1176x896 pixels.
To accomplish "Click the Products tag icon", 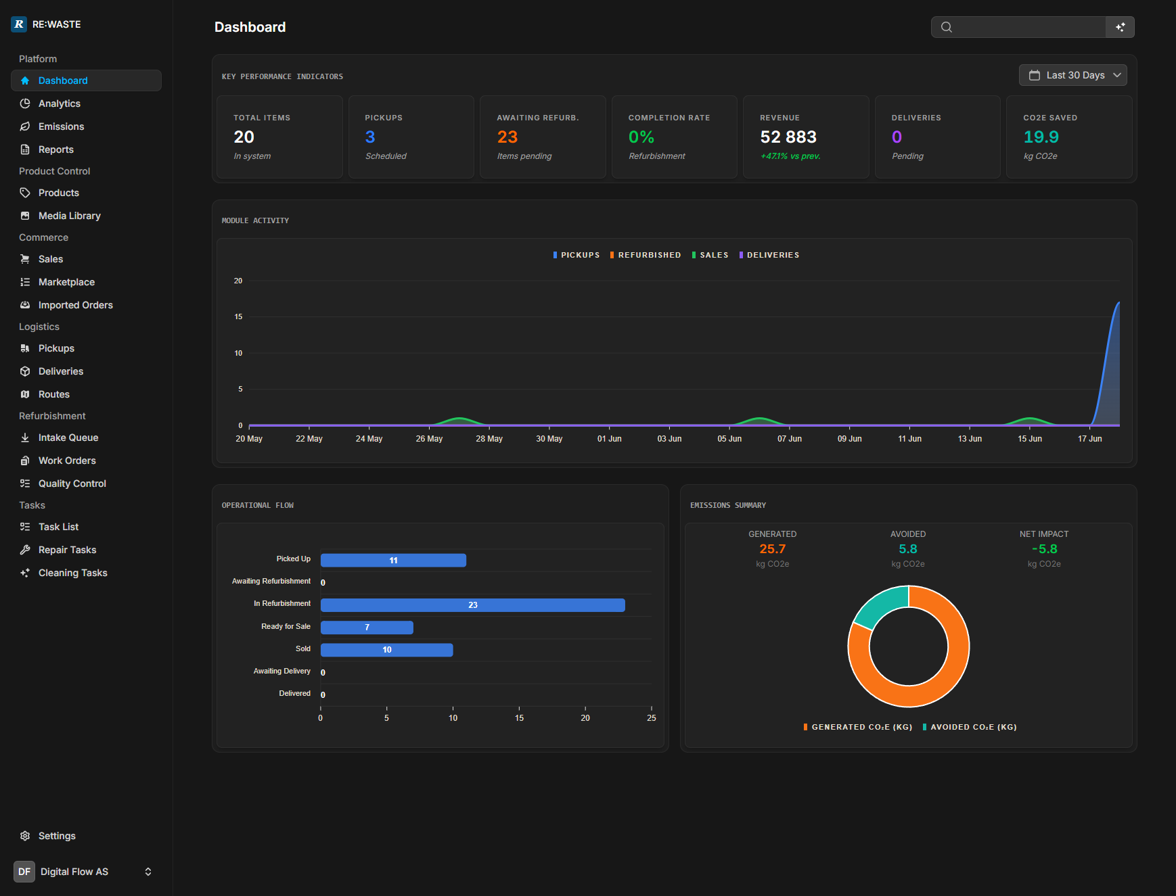I will (25, 193).
